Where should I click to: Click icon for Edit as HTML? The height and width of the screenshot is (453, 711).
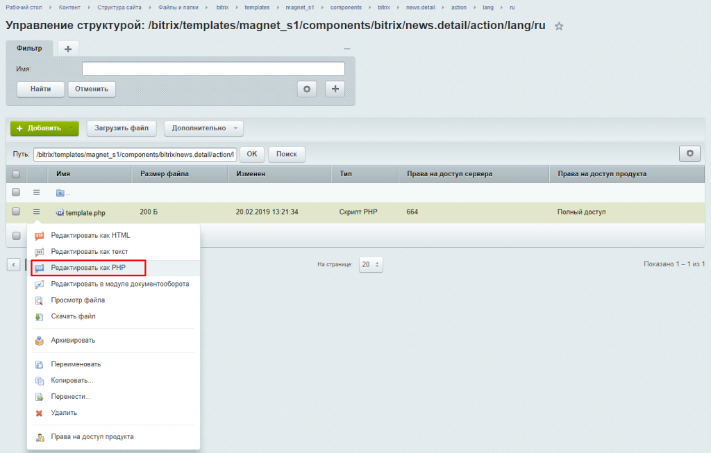pyautogui.click(x=40, y=236)
